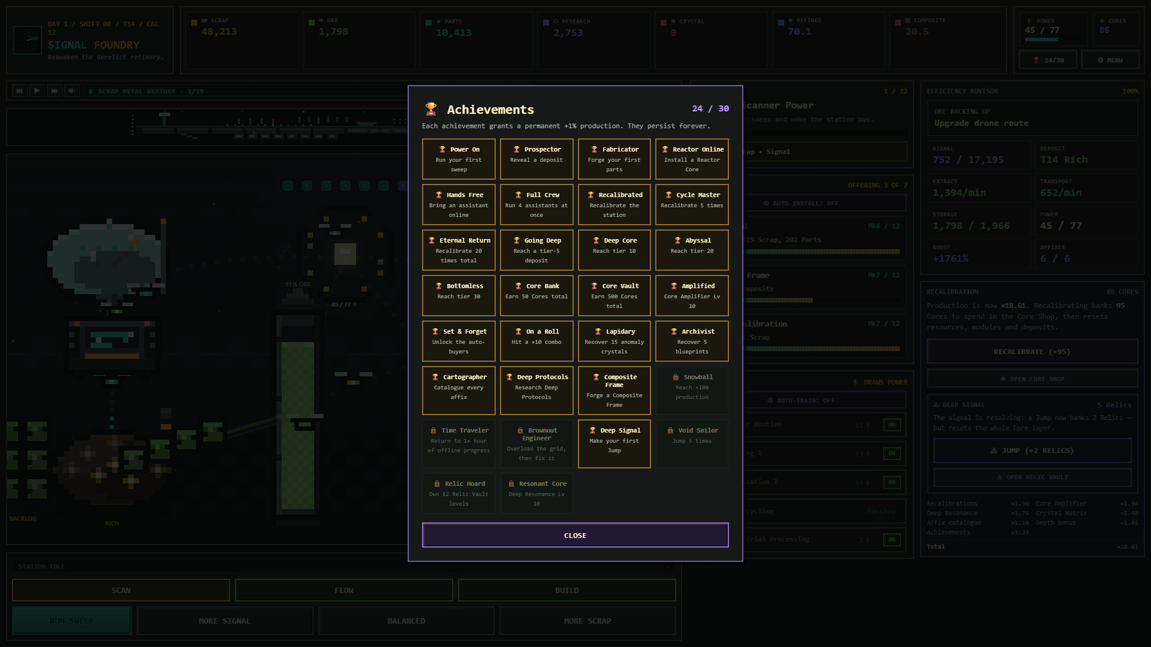
Task: Click the Reactor Online trophy icon
Action: click(x=665, y=149)
